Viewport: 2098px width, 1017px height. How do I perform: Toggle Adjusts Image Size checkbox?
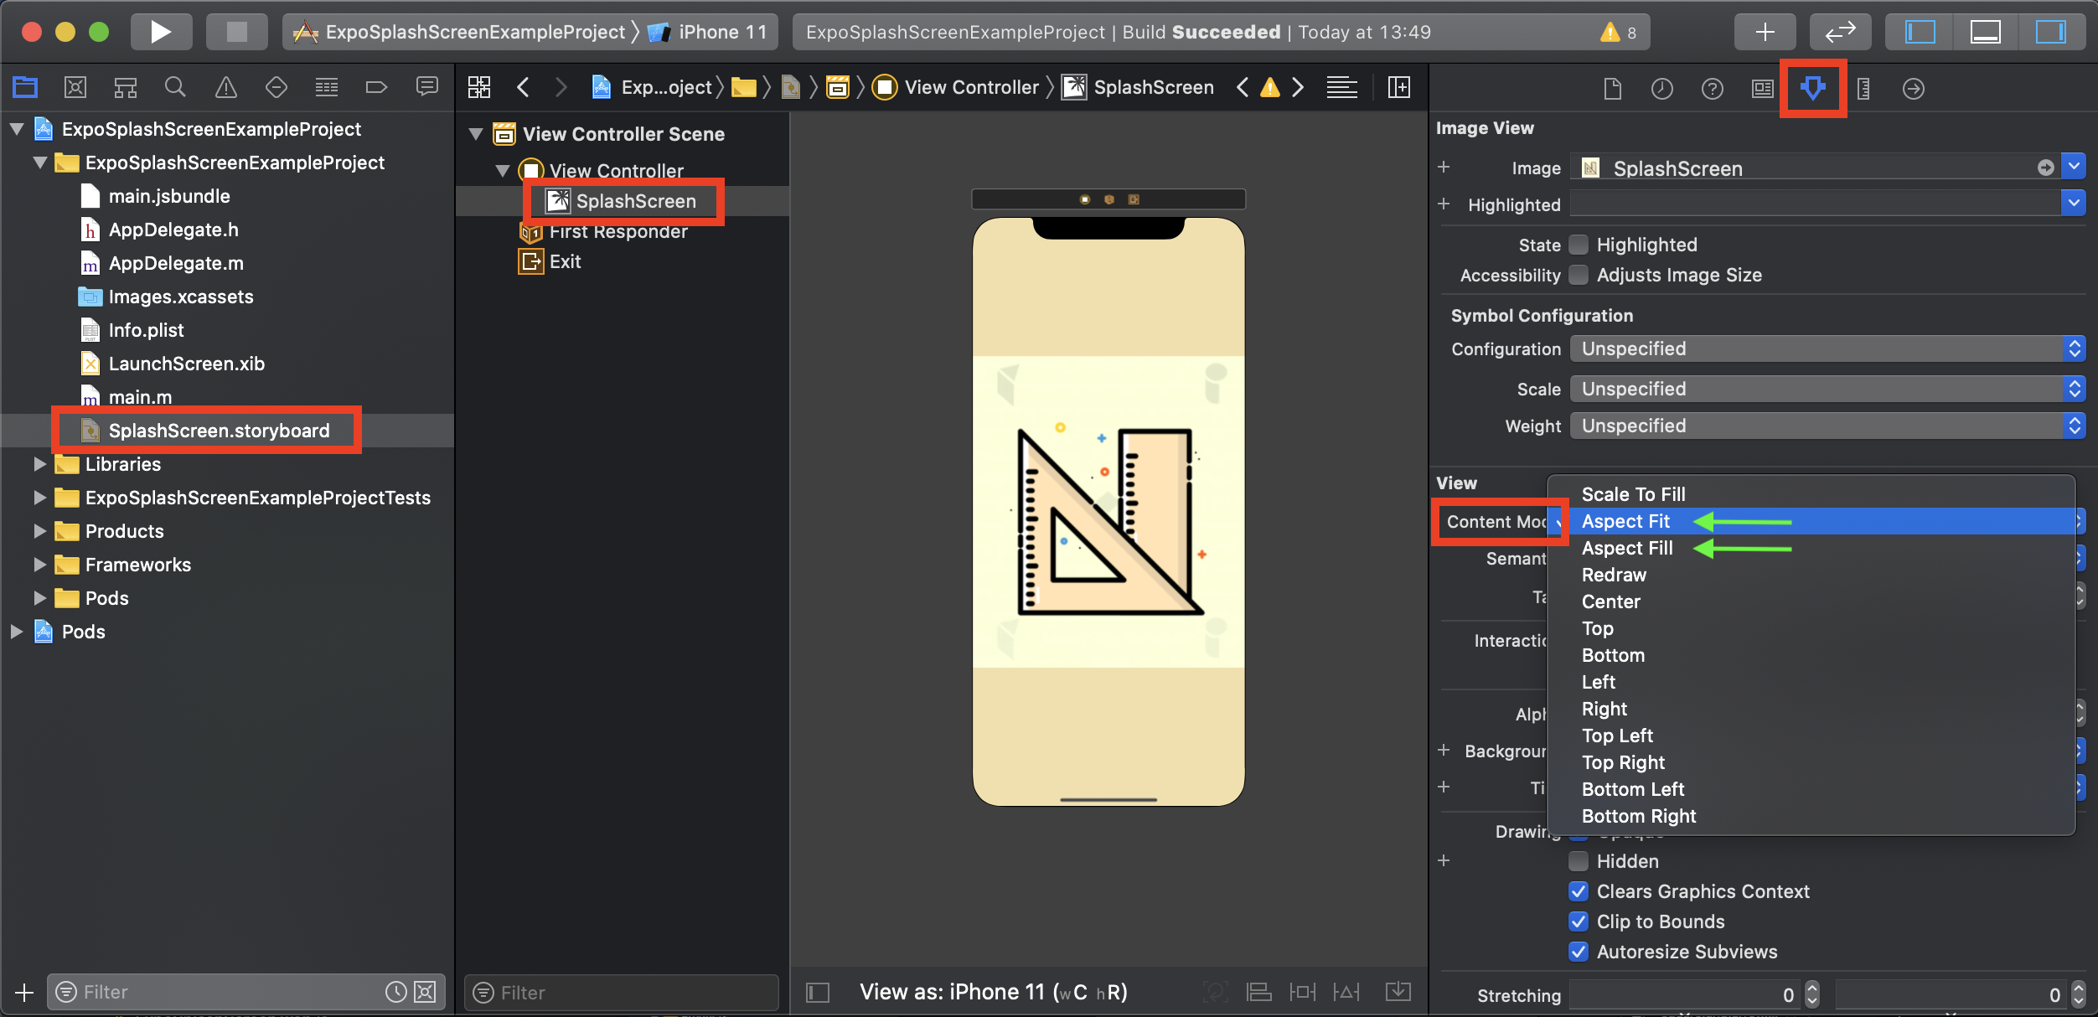point(1579,275)
